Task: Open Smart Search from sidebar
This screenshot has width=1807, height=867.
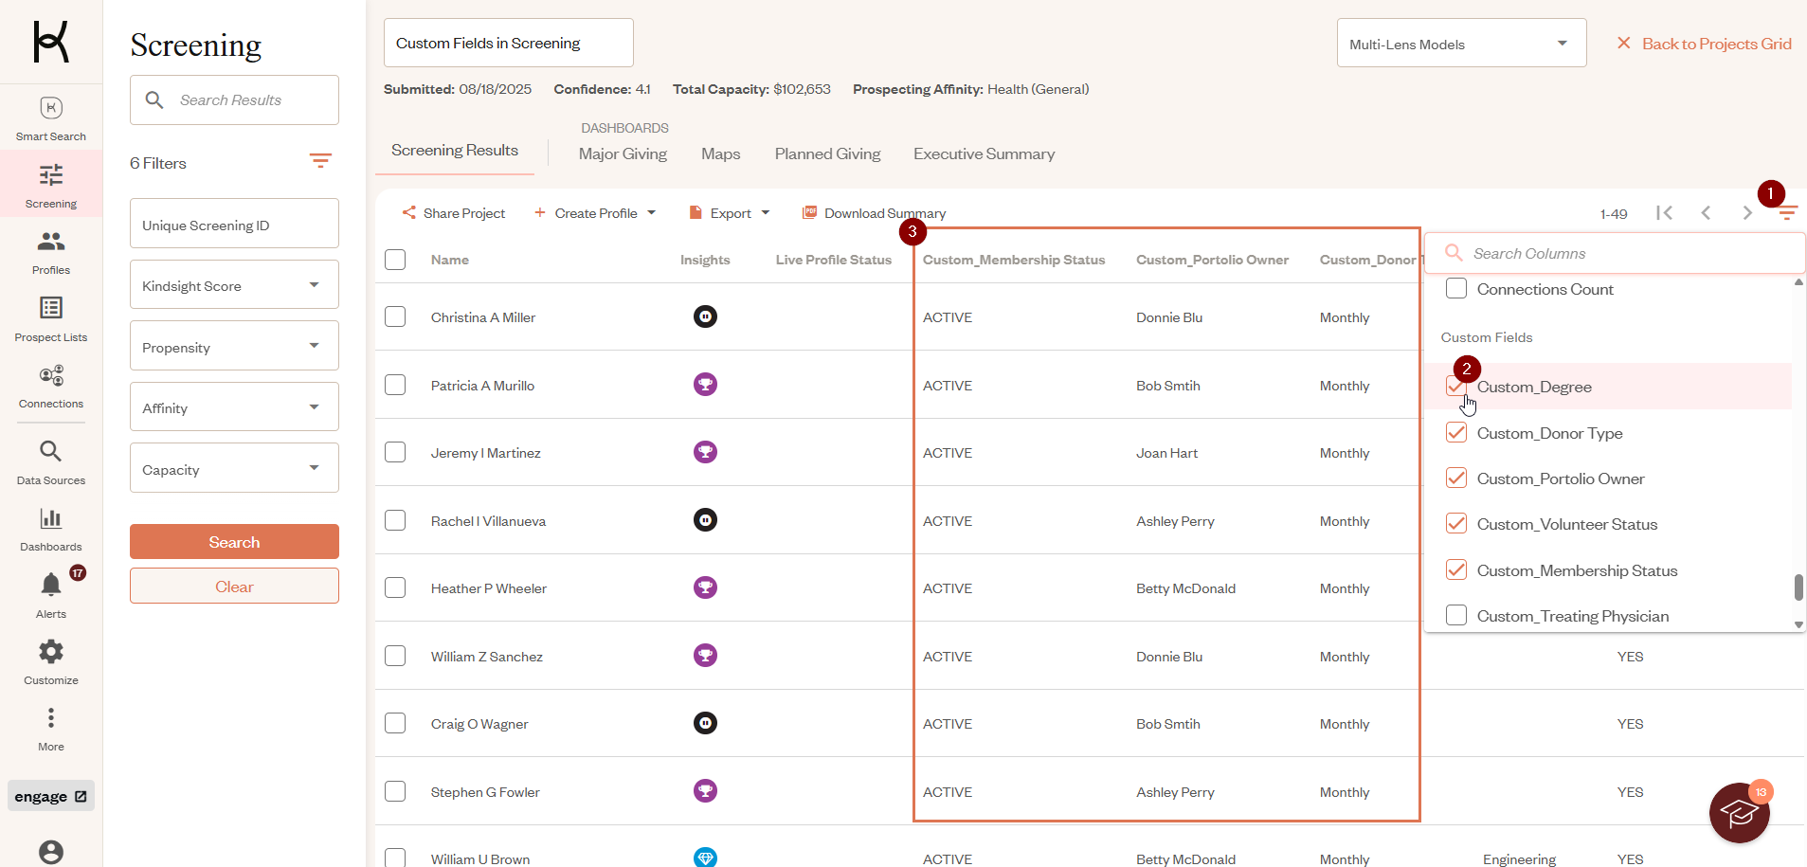Action: pos(51,118)
